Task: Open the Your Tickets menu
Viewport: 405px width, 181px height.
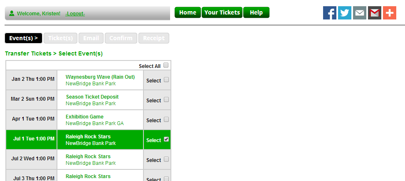Action: pos(222,12)
